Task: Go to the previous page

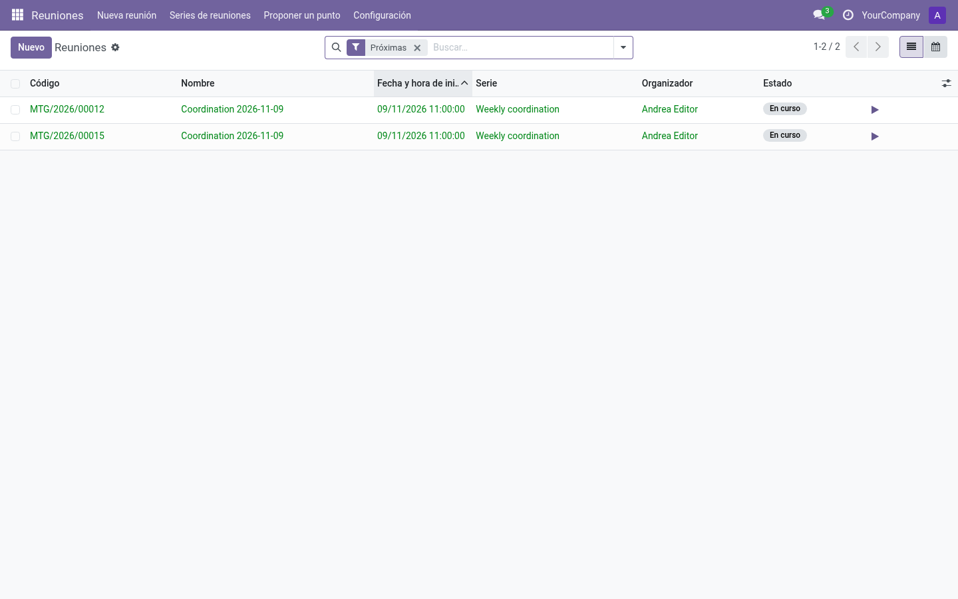Action: [x=856, y=47]
